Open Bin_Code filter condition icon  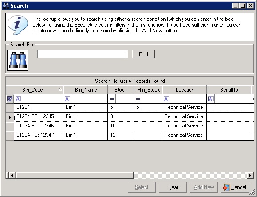[18, 99]
